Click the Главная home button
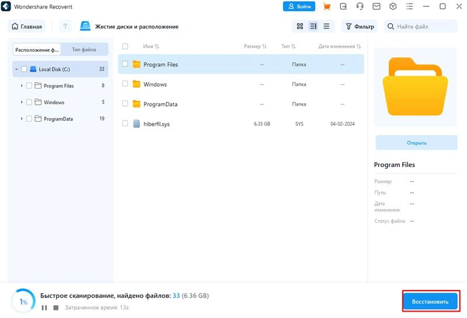This screenshot has height=318, width=467. (x=27, y=26)
